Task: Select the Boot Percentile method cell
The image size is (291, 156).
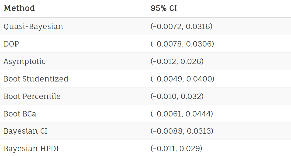Action: point(32,96)
